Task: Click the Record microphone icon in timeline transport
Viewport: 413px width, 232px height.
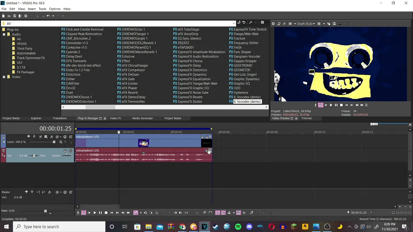Action: pos(78,213)
